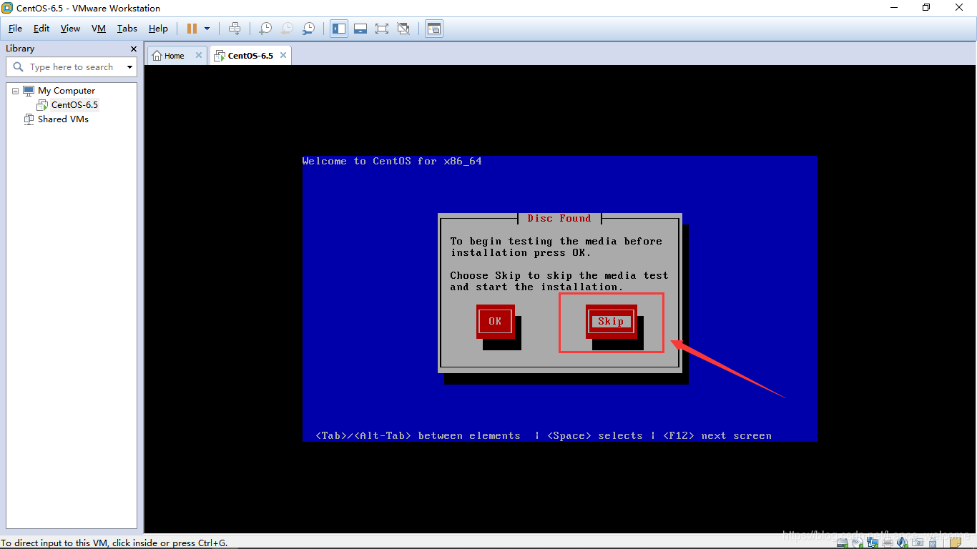977x549 pixels.
Task: Click the My Computer monitor icon
Action: [x=29, y=91]
